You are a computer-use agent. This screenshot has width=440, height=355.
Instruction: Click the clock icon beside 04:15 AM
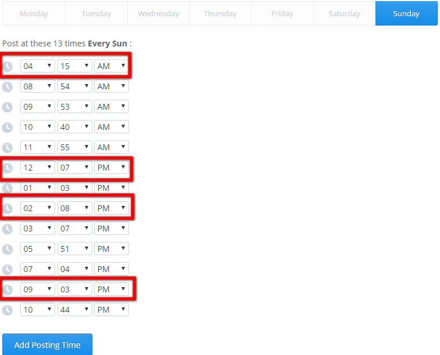8,66
